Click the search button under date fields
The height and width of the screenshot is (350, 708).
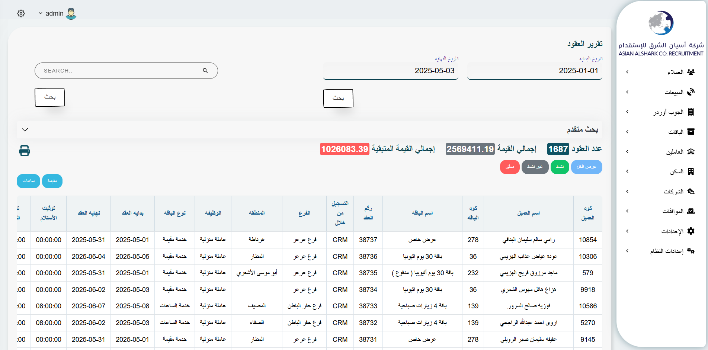[x=338, y=98]
